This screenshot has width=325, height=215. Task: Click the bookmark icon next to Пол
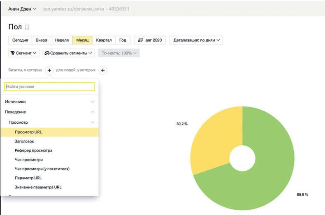point(27,27)
